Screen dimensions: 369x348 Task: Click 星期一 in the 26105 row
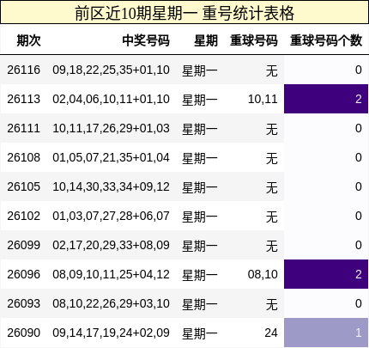click(x=200, y=187)
